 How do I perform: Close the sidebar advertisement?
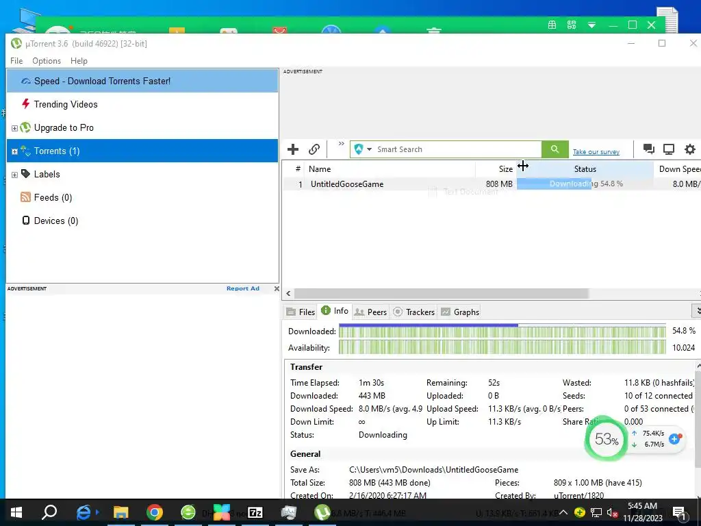(x=277, y=288)
